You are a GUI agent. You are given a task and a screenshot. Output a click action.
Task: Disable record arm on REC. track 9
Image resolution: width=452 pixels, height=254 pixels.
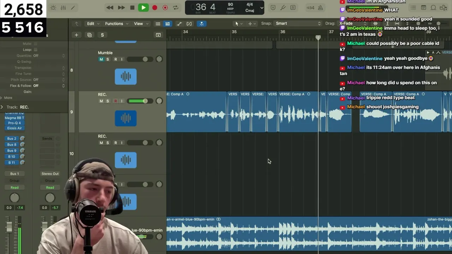point(115,101)
